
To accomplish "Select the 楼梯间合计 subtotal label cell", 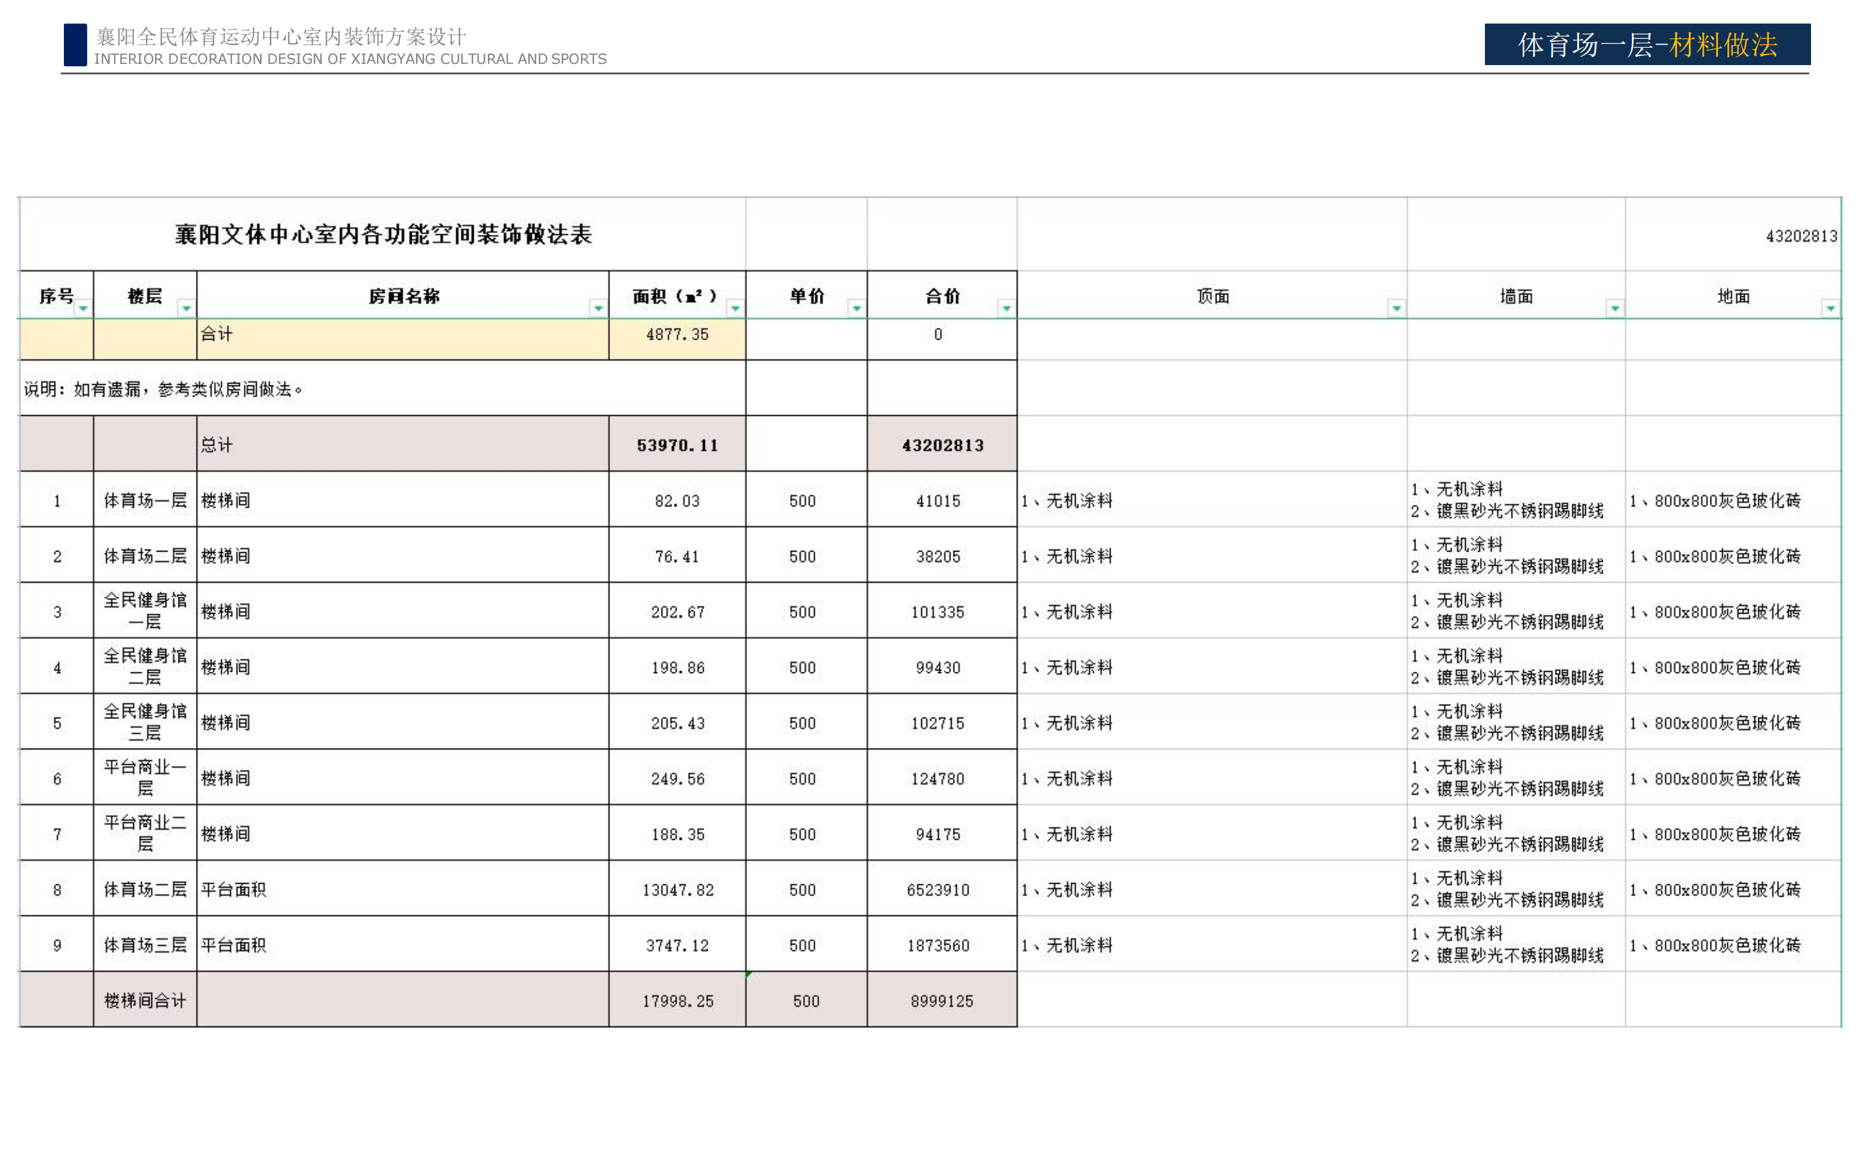I will 144,1001.
